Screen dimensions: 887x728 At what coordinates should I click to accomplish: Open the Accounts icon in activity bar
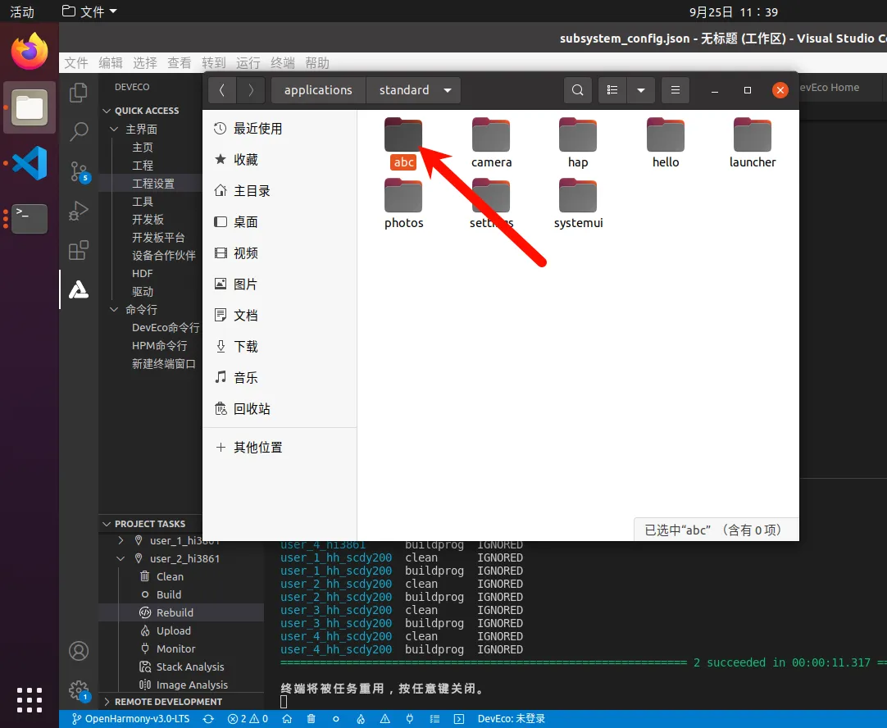click(x=79, y=651)
